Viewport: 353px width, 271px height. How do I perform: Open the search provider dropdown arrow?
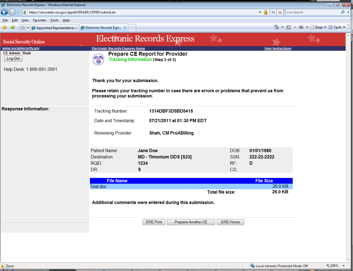(x=348, y=12)
